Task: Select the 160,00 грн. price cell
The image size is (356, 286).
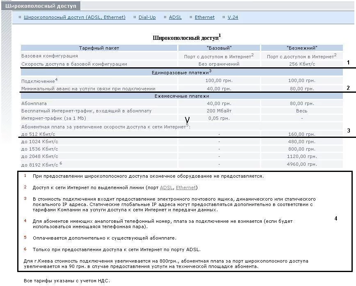Action: point(302,134)
